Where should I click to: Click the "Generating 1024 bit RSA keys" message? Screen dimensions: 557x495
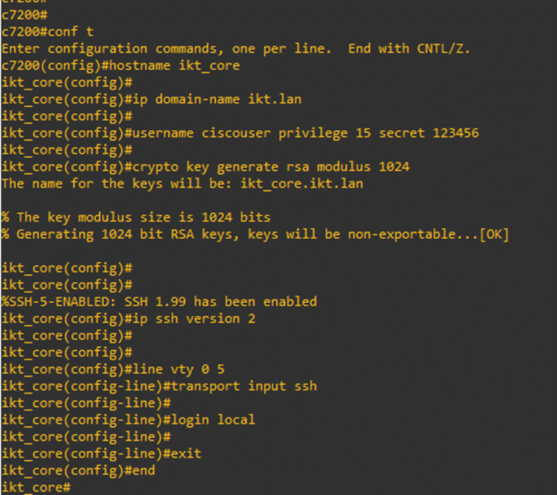(x=180, y=235)
